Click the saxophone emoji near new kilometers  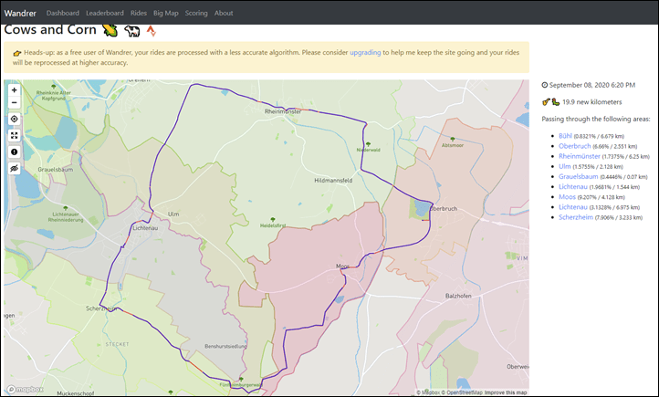(546, 101)
